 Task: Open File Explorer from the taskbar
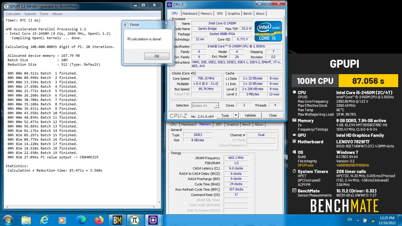[x=26, y=220]
